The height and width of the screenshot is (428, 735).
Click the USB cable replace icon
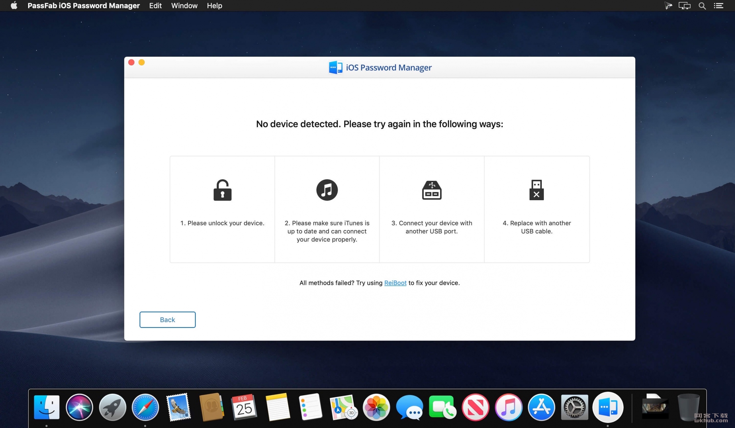(x=536, y=190)
